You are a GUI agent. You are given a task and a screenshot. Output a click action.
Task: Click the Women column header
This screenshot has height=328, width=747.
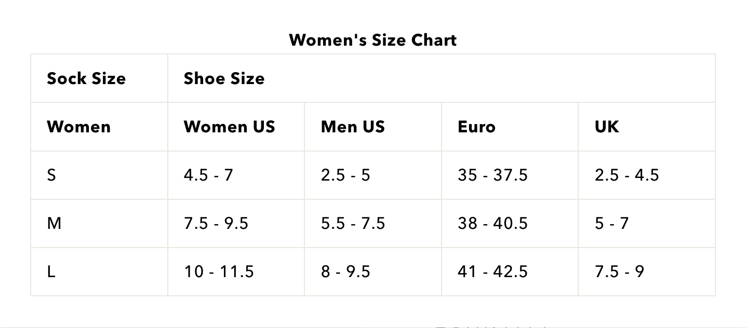point(99,127)
